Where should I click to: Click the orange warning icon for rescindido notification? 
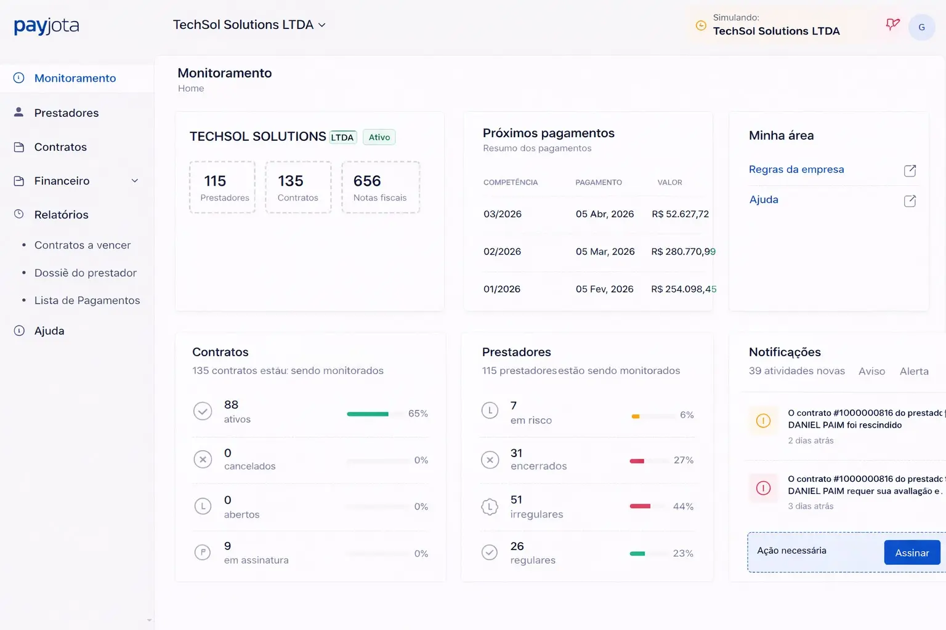pos(763,421)
